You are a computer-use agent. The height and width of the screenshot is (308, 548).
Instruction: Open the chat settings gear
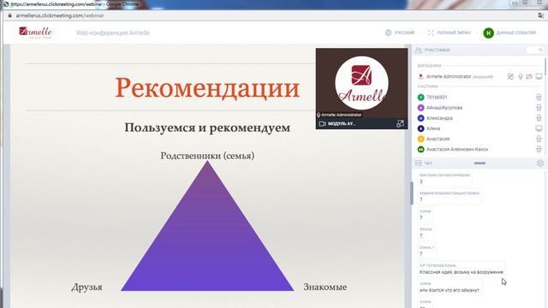point(540,163)
